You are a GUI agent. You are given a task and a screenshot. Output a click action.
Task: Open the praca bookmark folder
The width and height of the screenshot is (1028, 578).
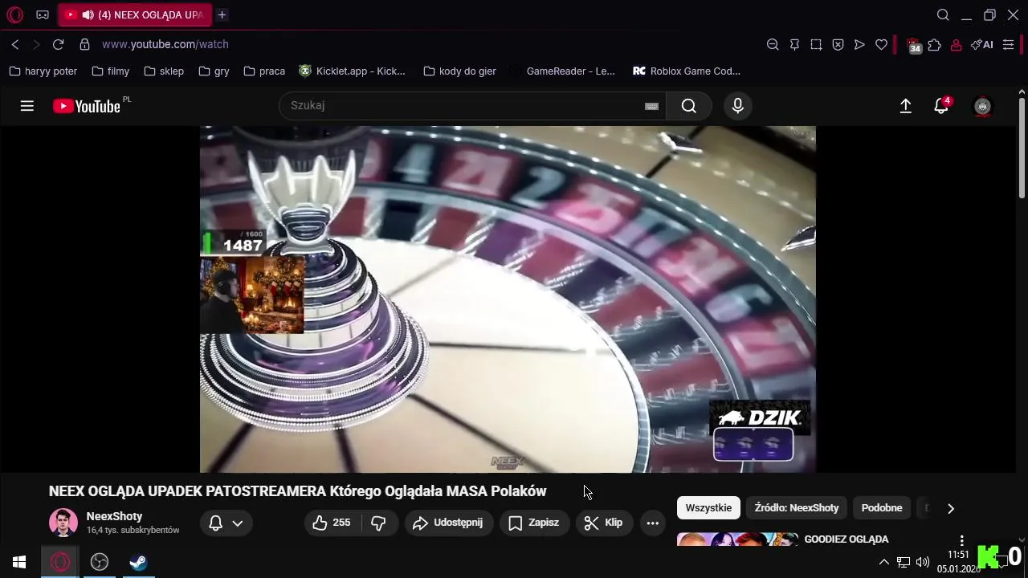pos(264,71)
